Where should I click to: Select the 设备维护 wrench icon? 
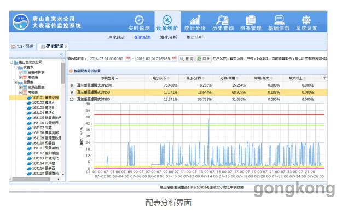coord(167,20)
